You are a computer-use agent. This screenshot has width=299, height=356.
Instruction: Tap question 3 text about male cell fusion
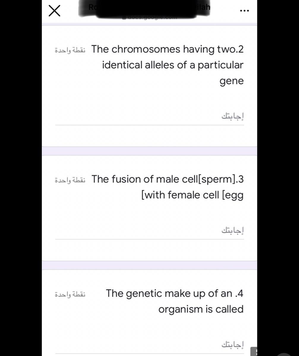click(167, 187)
